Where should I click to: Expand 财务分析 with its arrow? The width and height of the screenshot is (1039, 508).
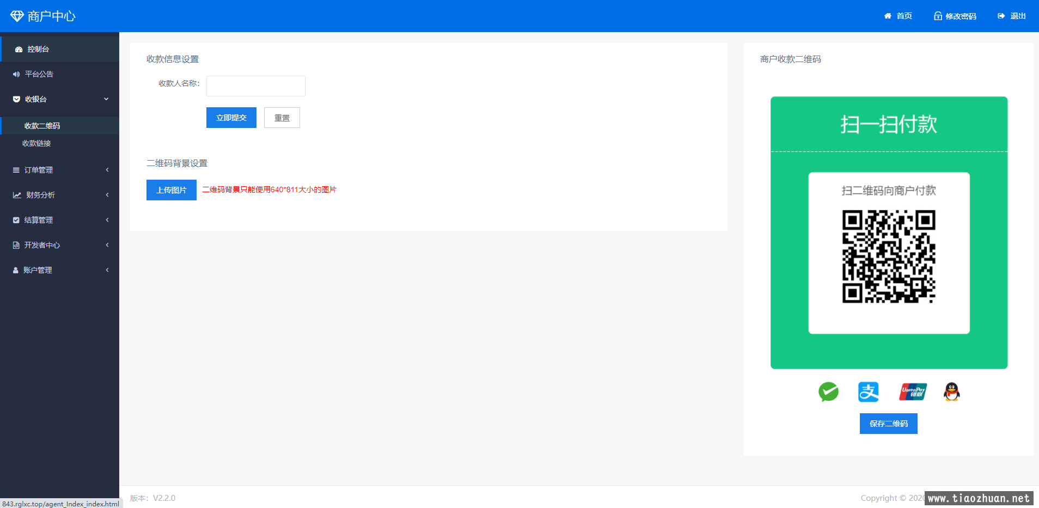(107, 195)
